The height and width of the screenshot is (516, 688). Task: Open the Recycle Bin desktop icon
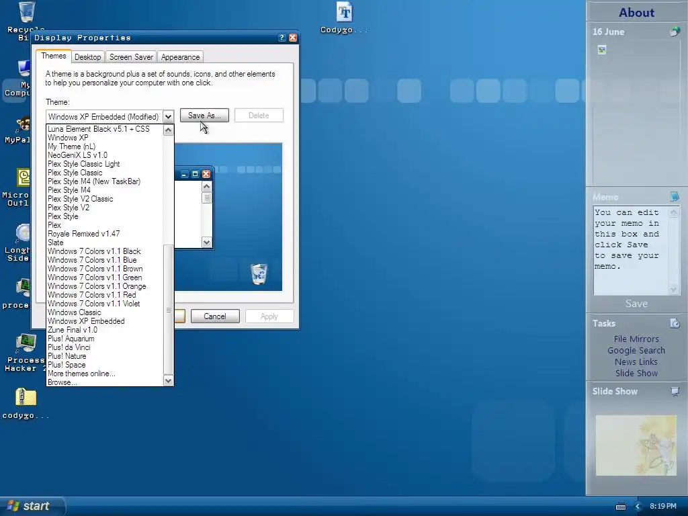tap(26, 12)
